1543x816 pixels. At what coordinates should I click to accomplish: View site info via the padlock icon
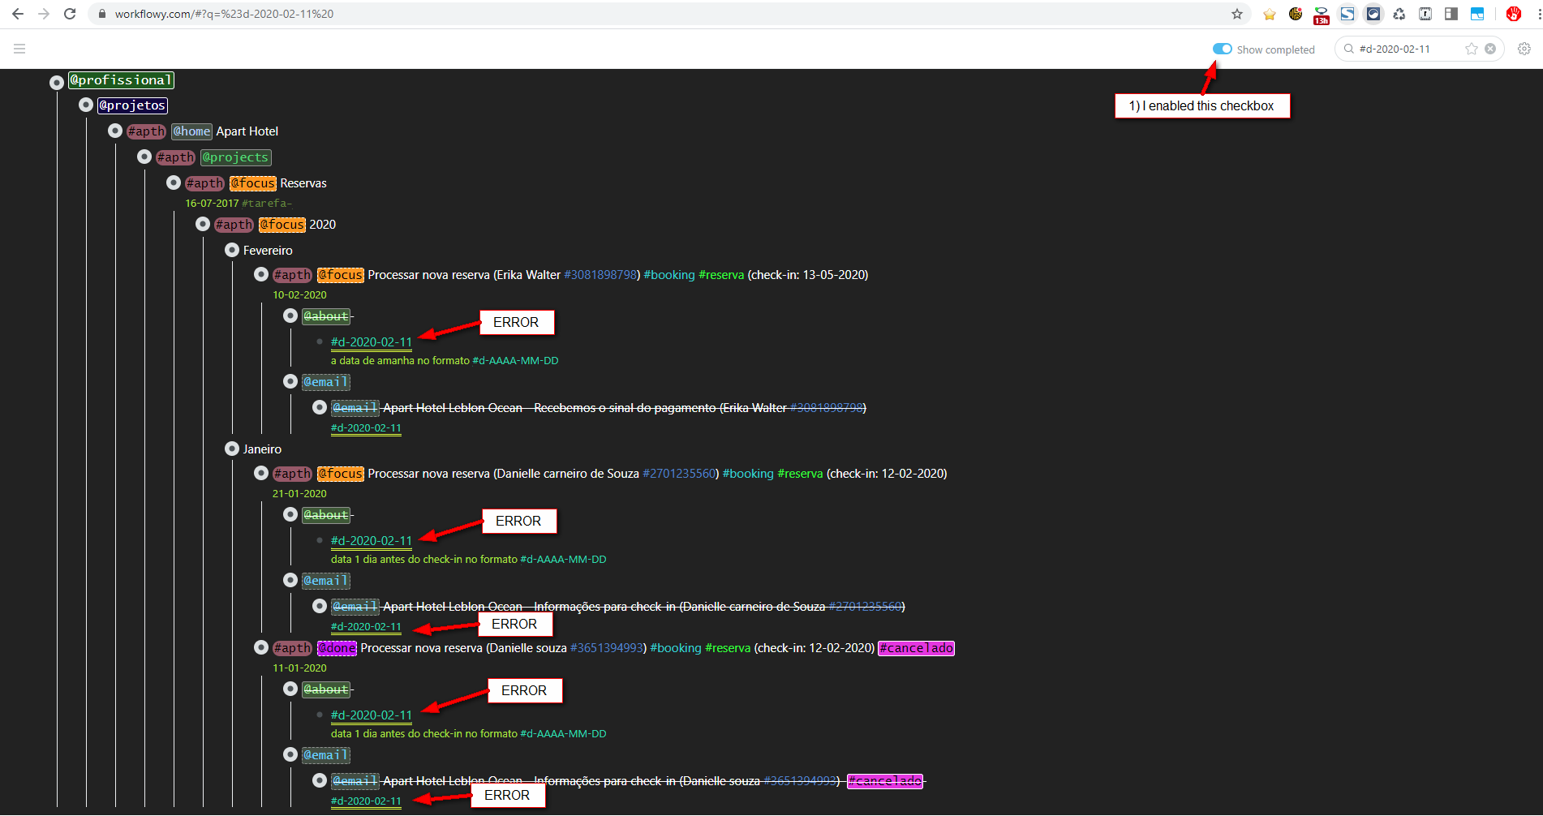point(102,14)
